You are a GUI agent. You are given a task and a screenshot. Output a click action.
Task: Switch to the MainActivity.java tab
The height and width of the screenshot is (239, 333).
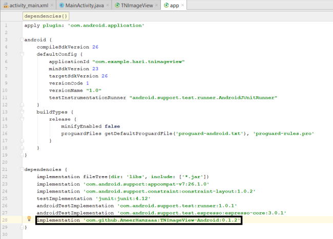[x=84, y=5]
